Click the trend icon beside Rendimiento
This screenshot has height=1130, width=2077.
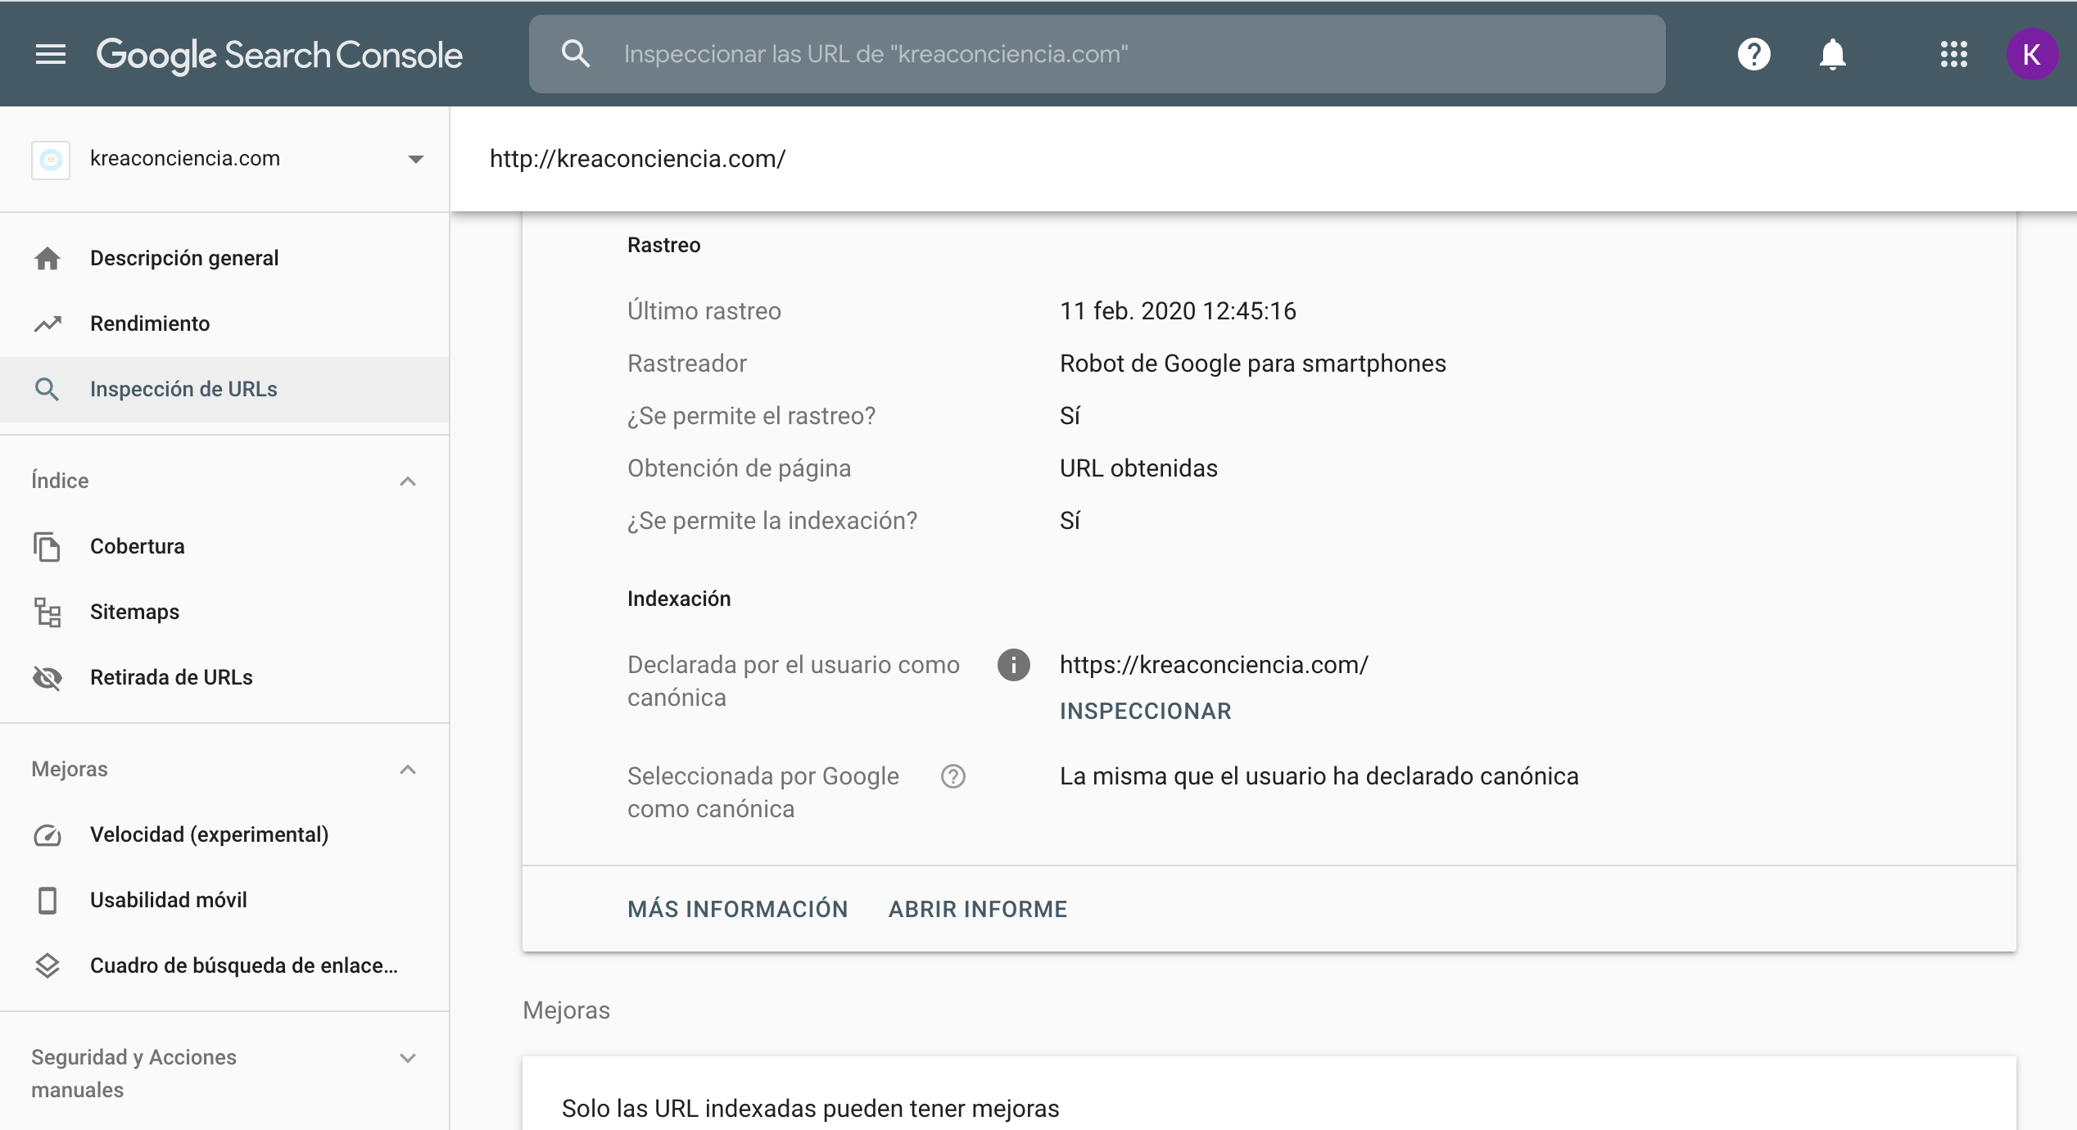tap(48, 323)
